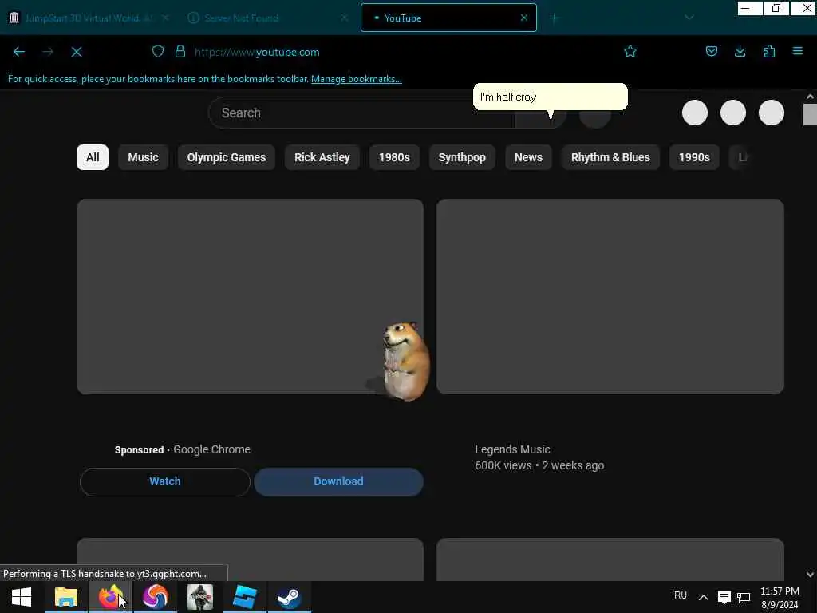The width and height of the screenshot is (817, 613).
Task: Open the Extensions puzzle icon
Action: pos(769,51)
